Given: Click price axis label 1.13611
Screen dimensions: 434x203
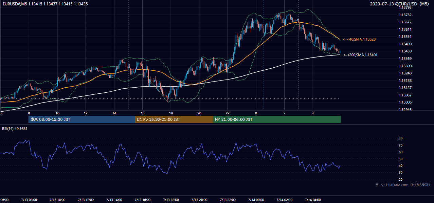Looking at the screenshot, I should point(405,29).
